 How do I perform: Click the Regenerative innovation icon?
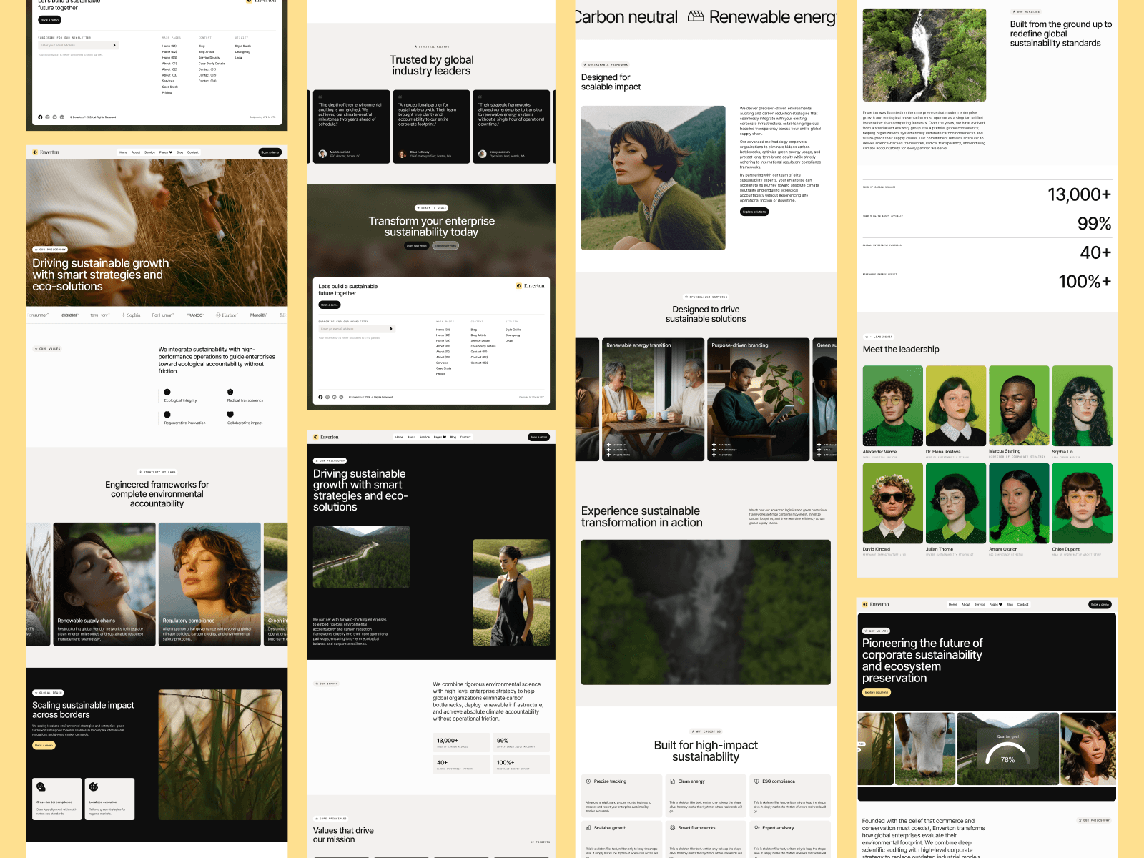click(167, 415)
